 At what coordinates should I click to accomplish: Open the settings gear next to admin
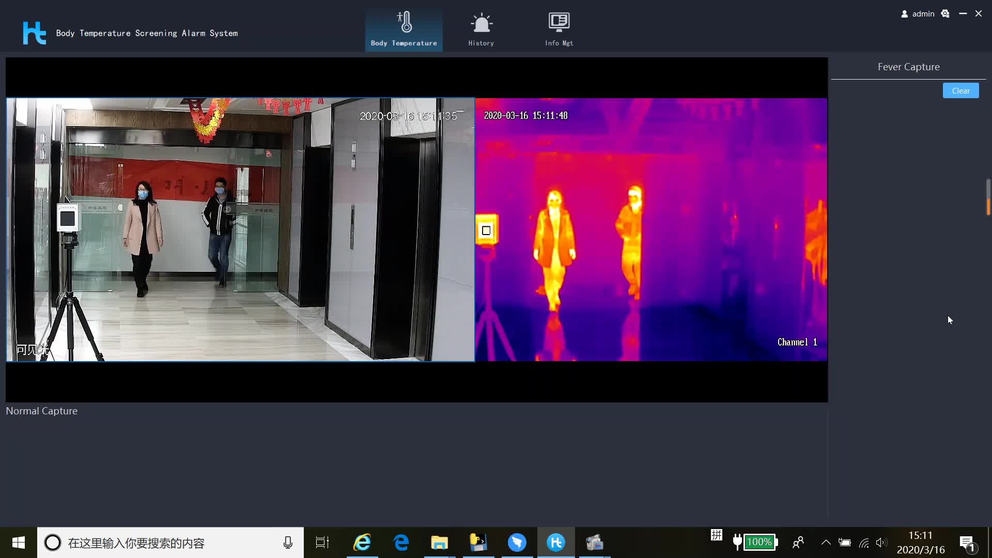945,14
